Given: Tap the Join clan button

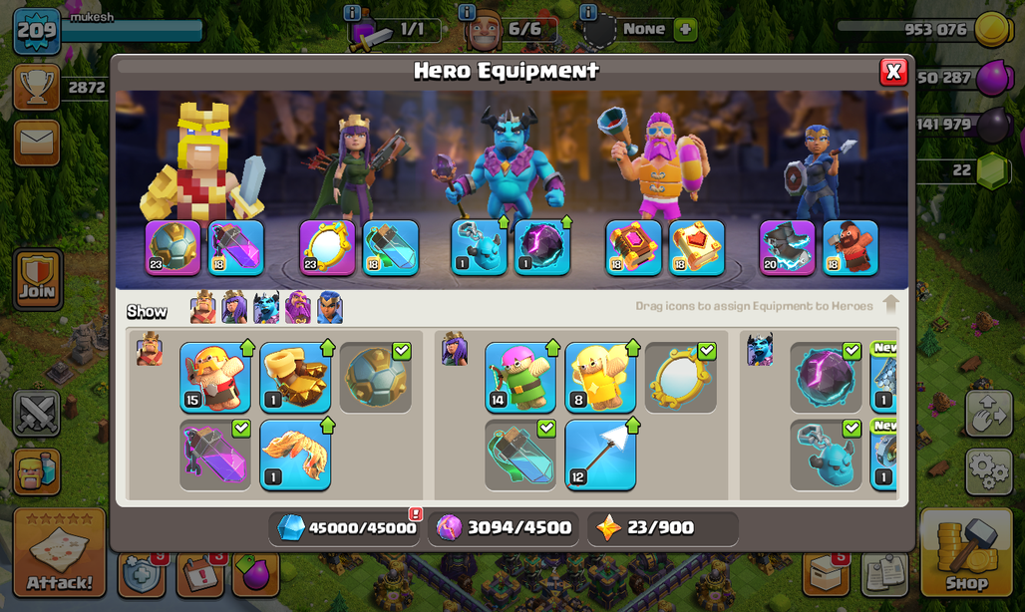Looking at the screenshot, I should click(37, 279).
